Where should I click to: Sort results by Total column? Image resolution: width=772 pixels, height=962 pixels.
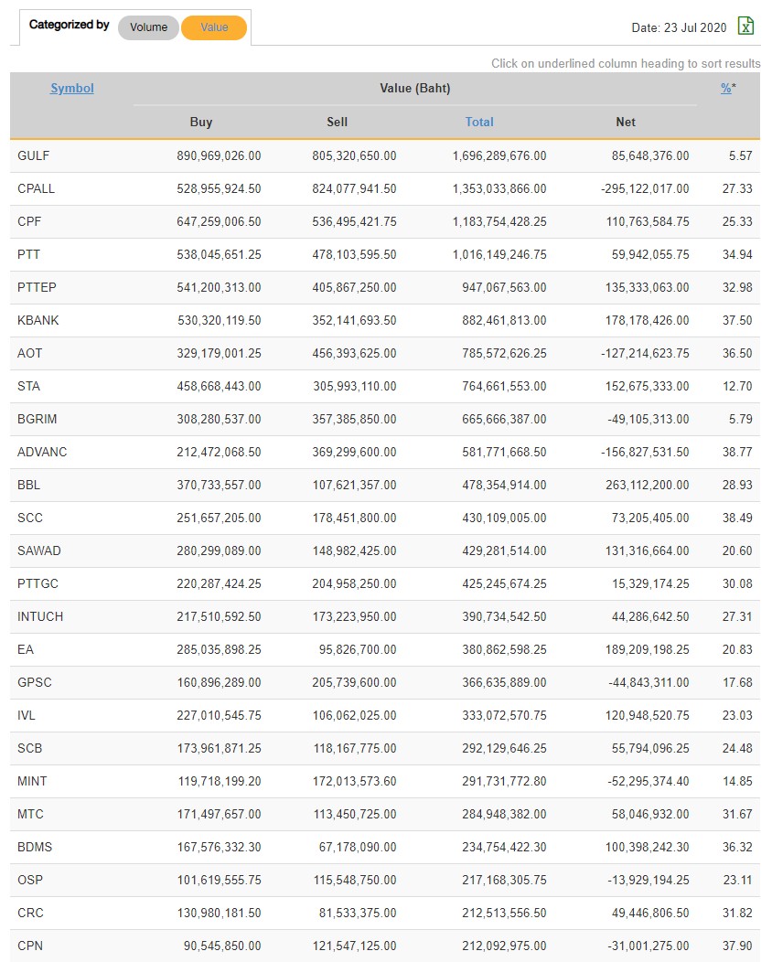tap(479, 122)
